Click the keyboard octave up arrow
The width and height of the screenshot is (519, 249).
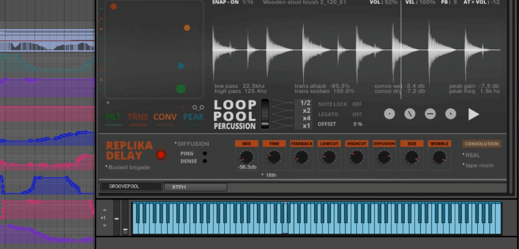104,210
